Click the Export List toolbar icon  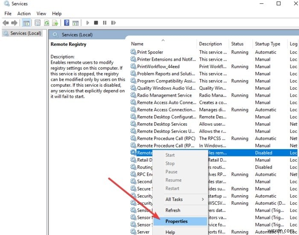point(55,23)
